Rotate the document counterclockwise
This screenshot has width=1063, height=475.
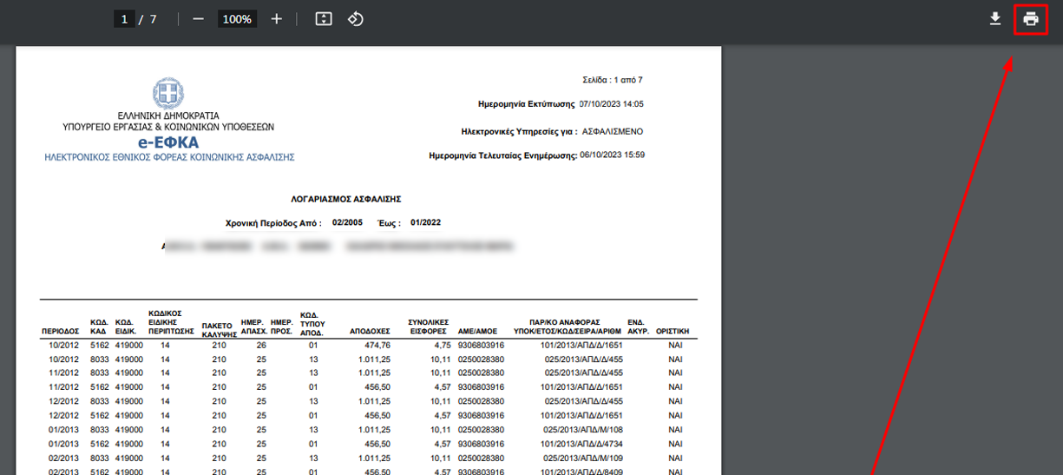(355, 19)
